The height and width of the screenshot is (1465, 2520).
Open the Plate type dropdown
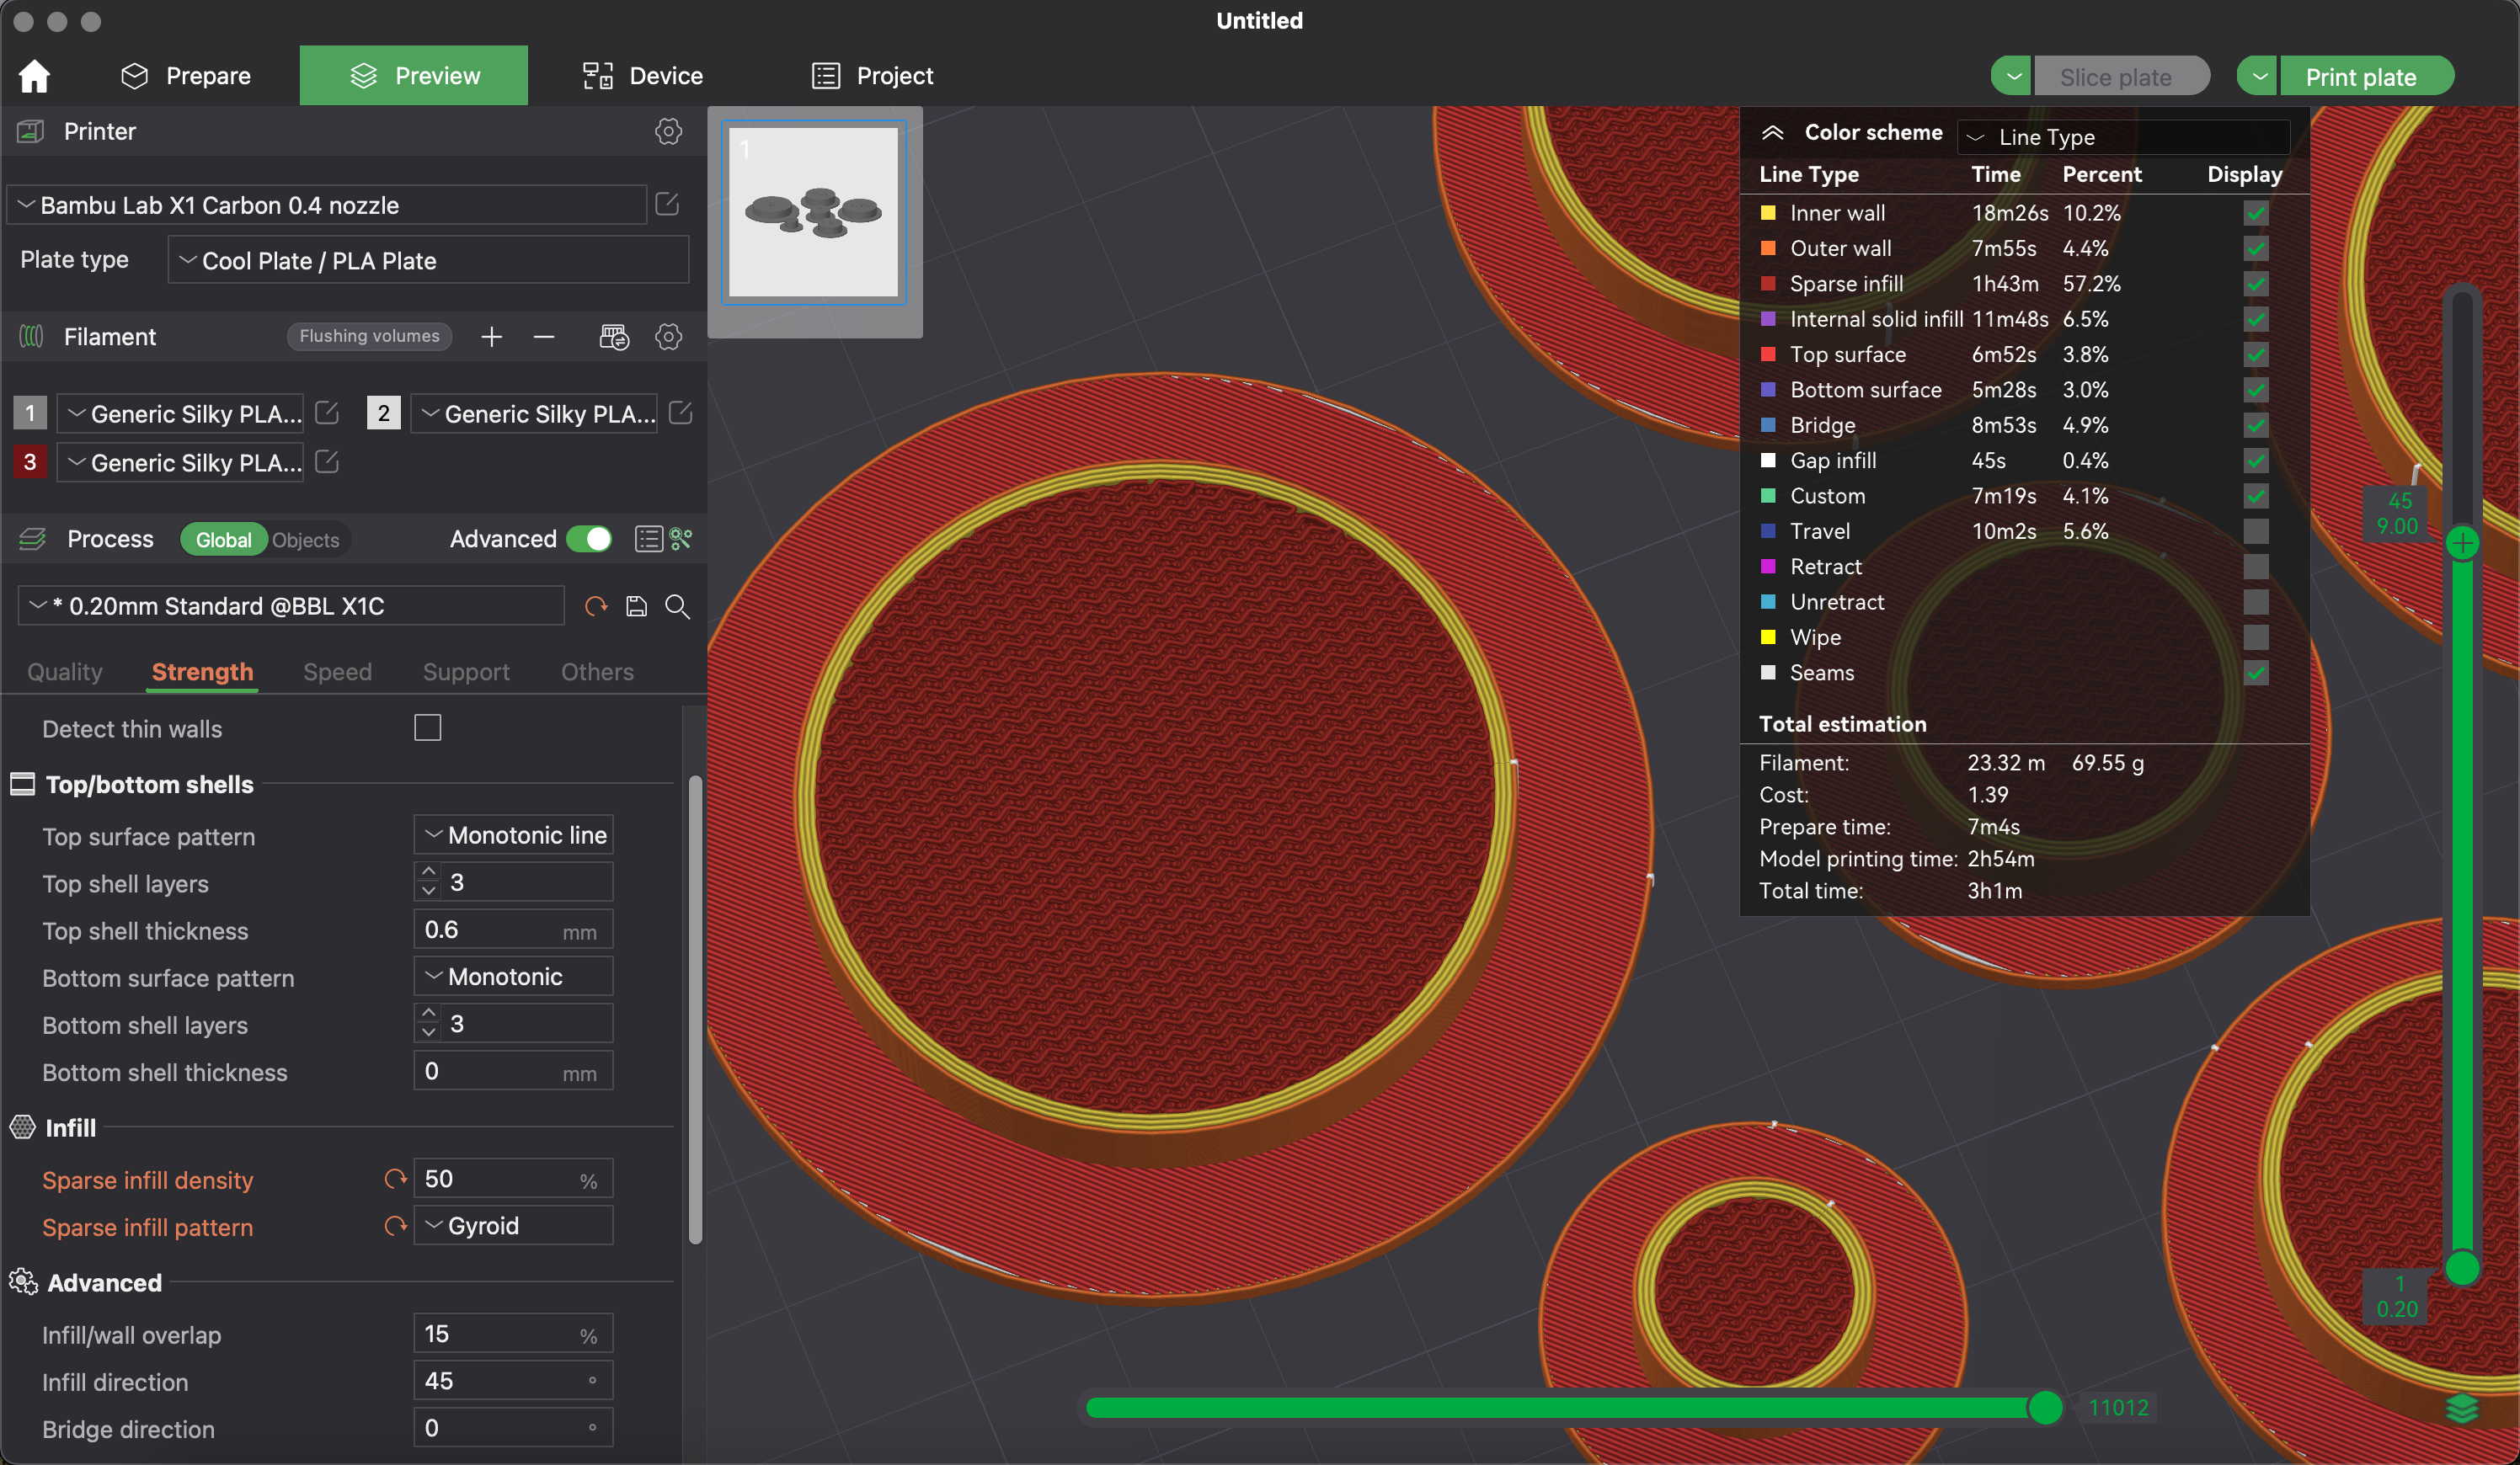pyautogui.click(x=428, y=260)
